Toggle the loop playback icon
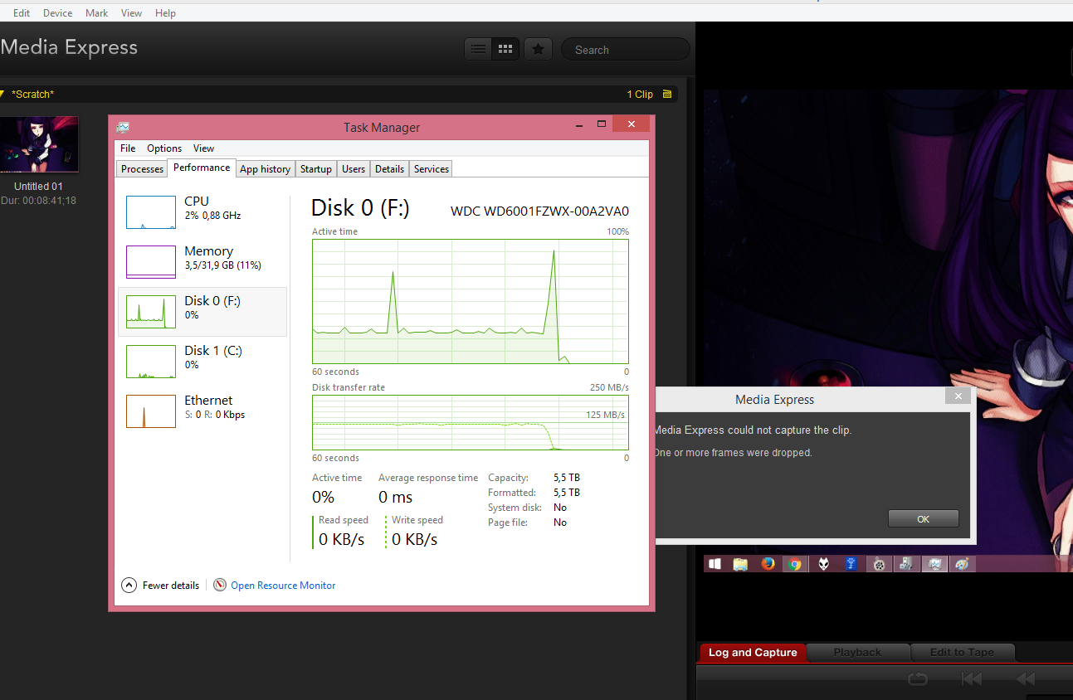Viewport: 1073px width, 700px height. coord(918,679)
